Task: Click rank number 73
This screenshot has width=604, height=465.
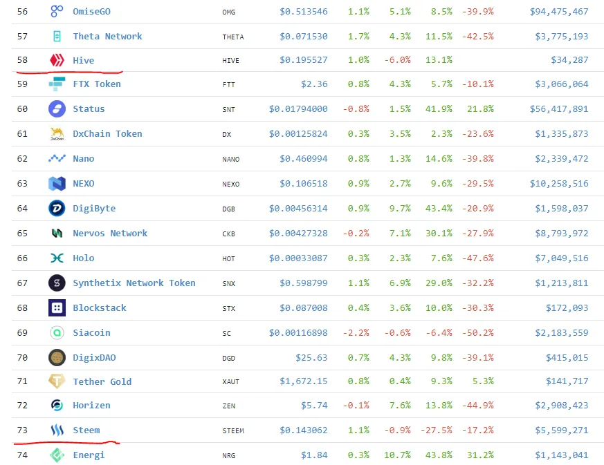Action: tap(22, 430)
